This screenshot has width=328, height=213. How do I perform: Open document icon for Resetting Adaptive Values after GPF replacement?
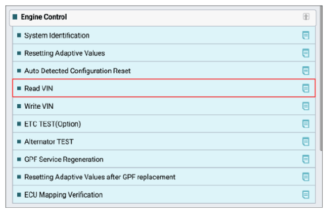pyautogui.click(x=306, y=177)
